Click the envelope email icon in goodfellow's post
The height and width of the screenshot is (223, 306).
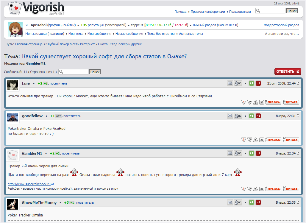230,116
